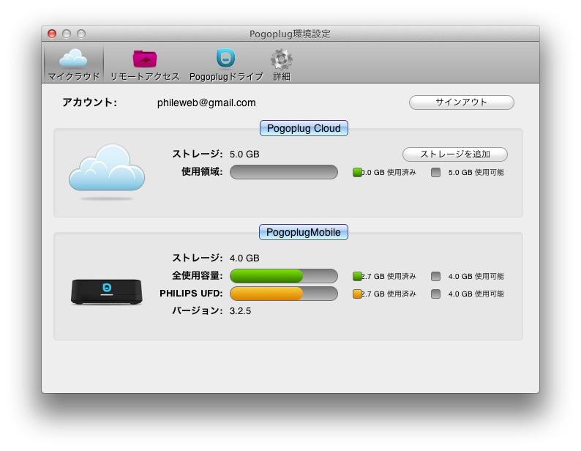
Task: Click the empty 使用領域 usage bar
Action: 284,172
